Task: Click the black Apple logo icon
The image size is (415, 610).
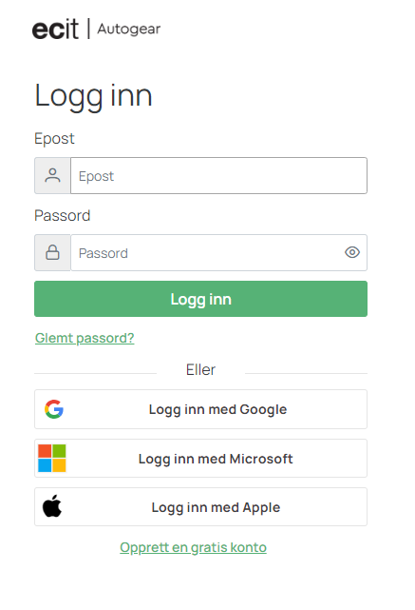Action: [52, 506]
